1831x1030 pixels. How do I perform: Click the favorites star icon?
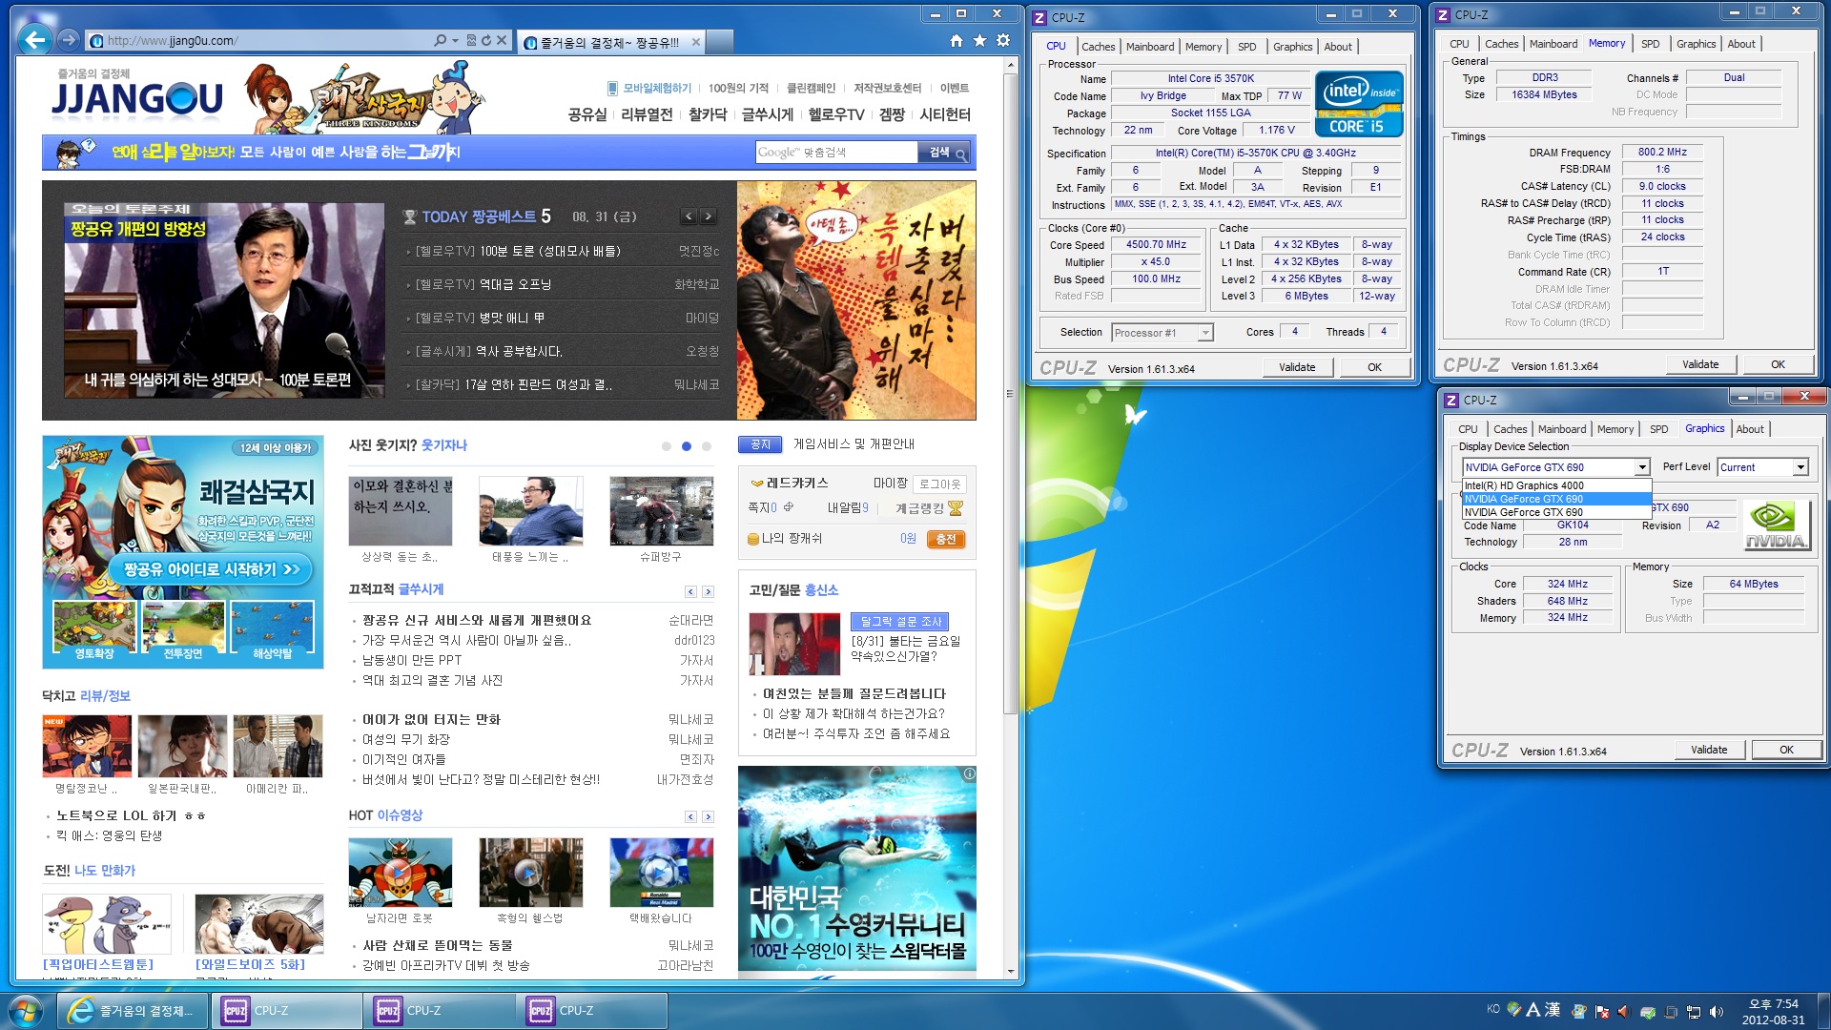[x=979, y=40]
